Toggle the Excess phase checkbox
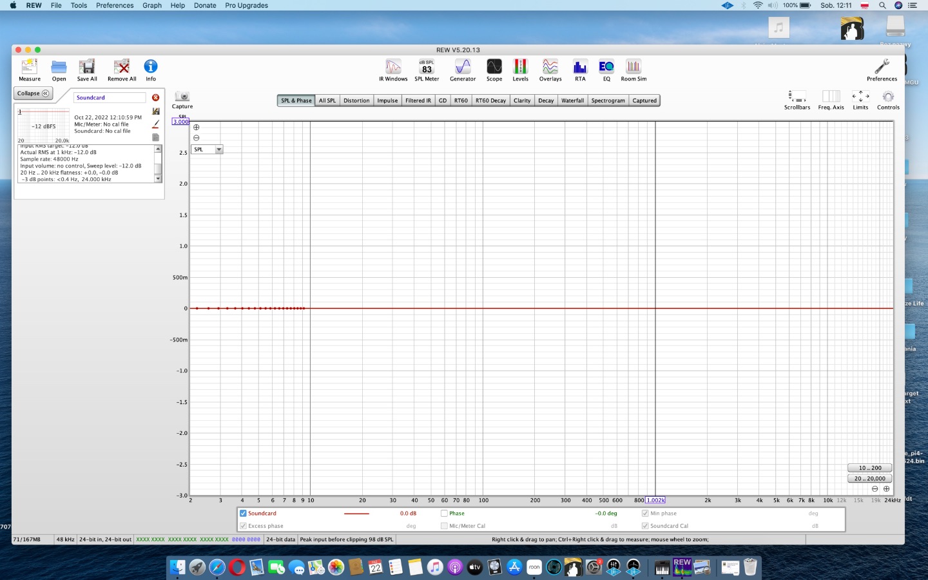 coord(243,526)
